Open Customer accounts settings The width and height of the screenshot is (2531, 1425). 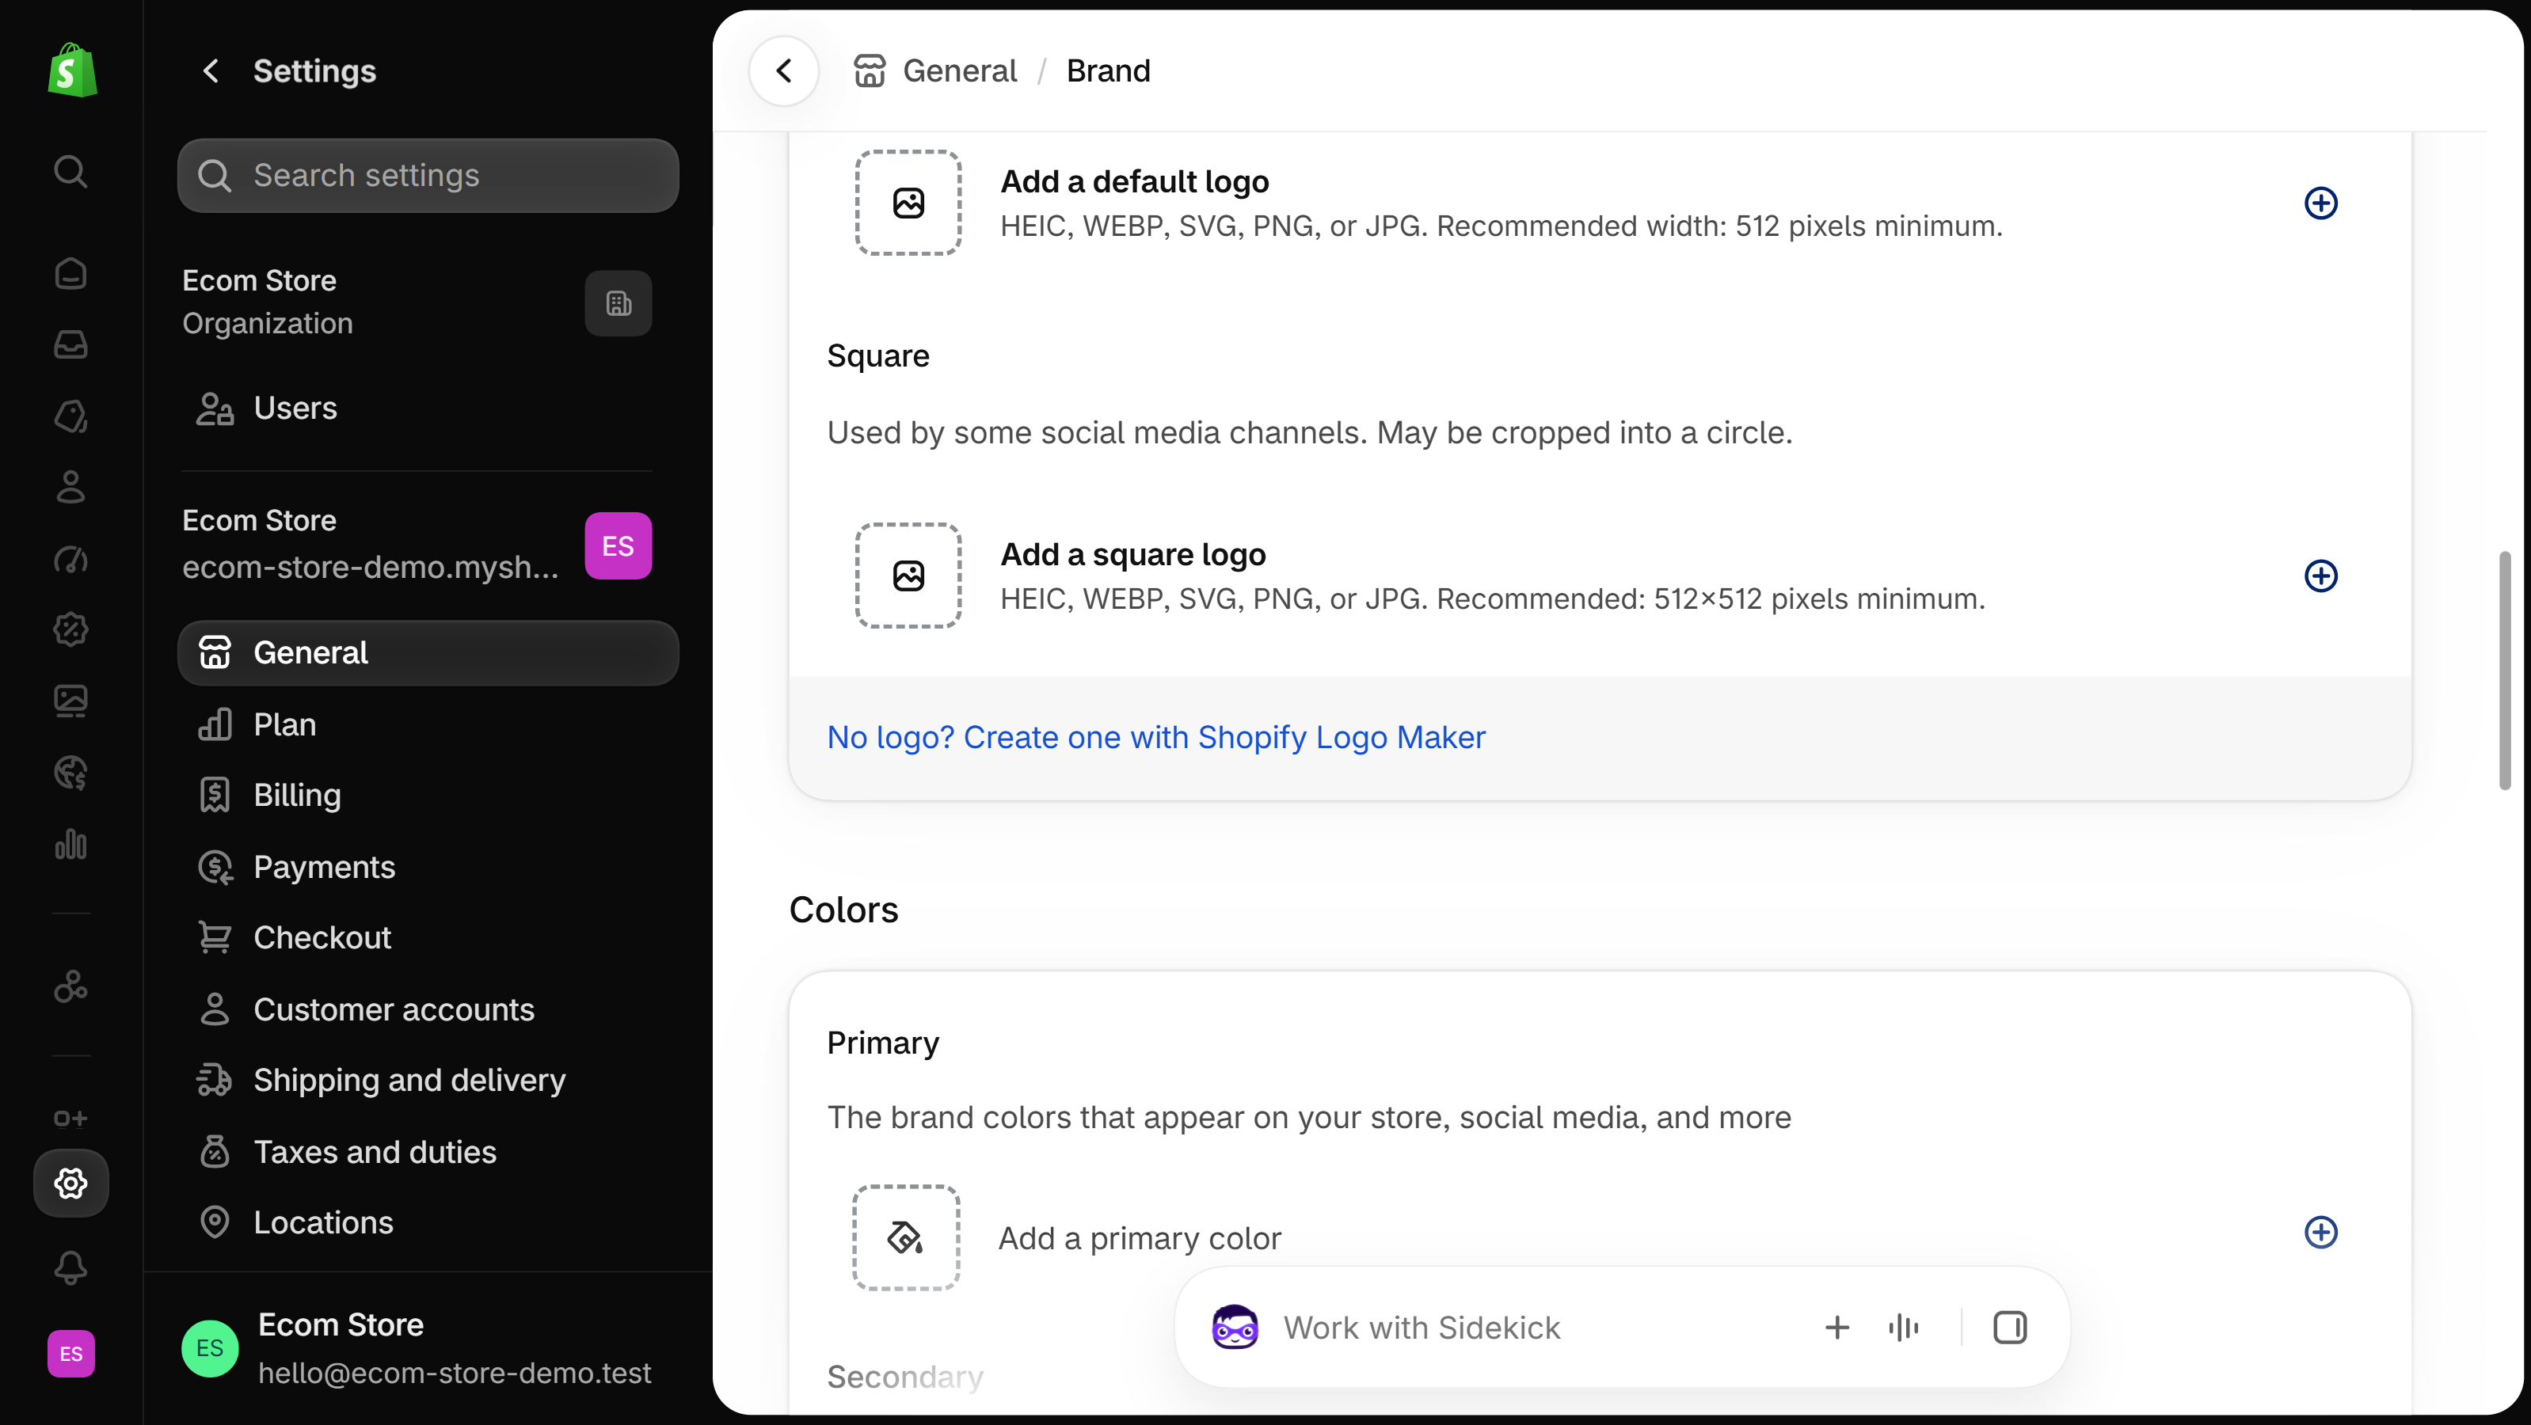click(428, 1009)
